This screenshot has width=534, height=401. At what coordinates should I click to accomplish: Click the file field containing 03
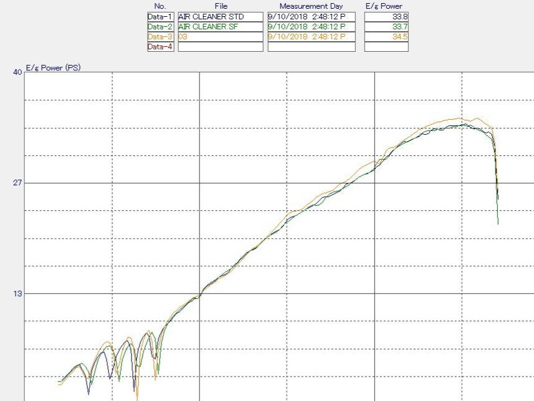tap(220, 37)
